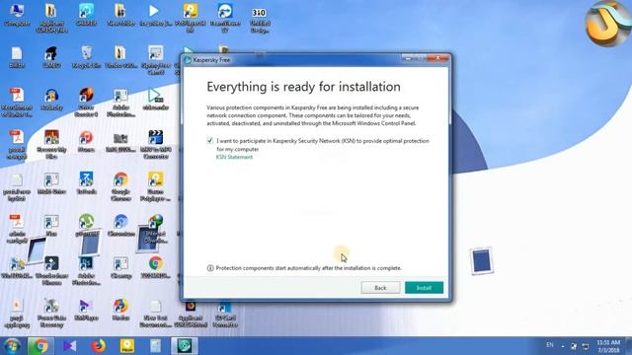
Task: Click the Kaspersky Free title bar icon
Action: pos(188,60)
